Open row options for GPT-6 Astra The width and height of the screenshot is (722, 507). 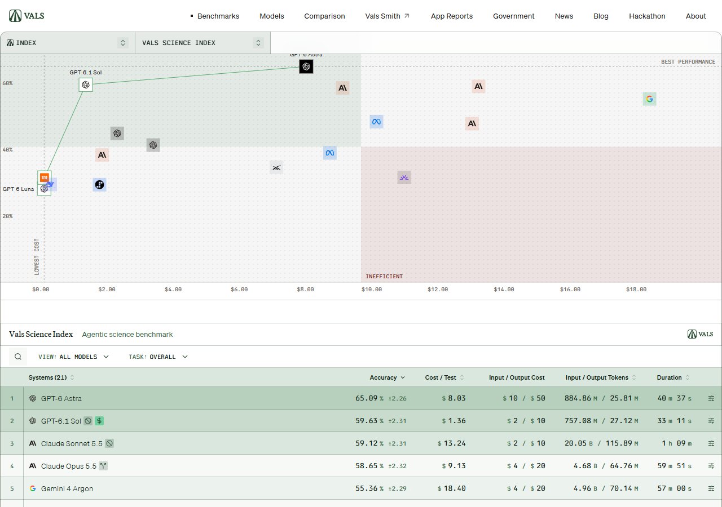711,398
